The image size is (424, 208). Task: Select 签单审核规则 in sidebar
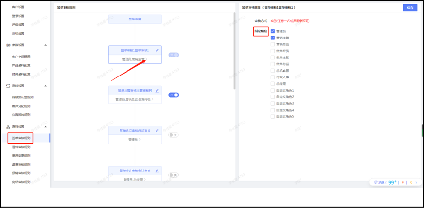click(21, 138)
